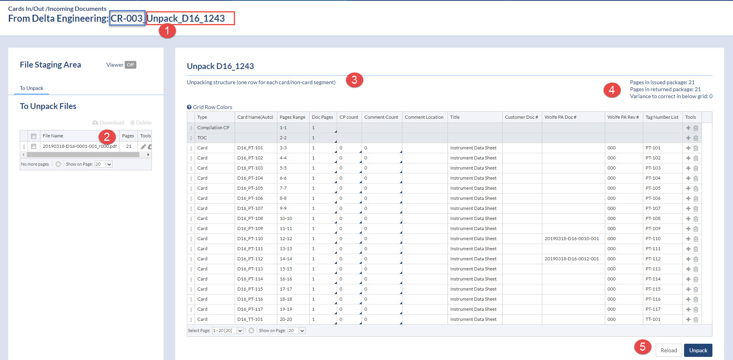Check the select-all files header checkbox
Viewport: 733px width, 360px height.
coord(34,136)
